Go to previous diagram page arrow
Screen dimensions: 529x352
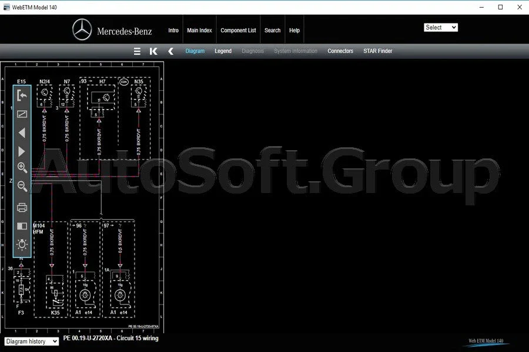pos(22,133)
